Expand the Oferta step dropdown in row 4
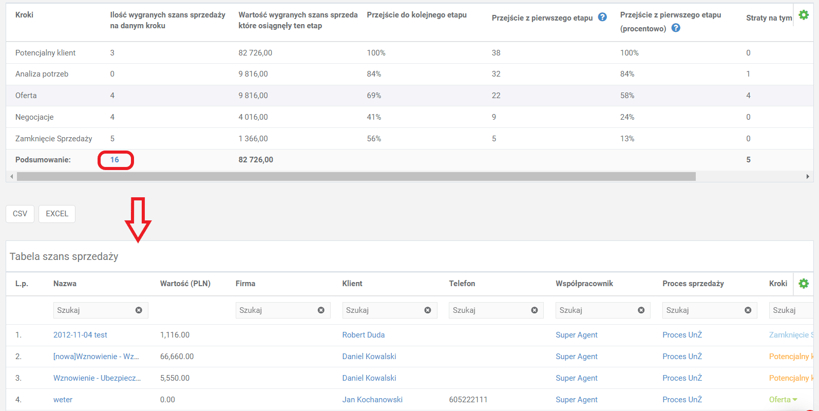Image resolution: width=819 pixels, height=411 pixels. click(x=795, y=400)
